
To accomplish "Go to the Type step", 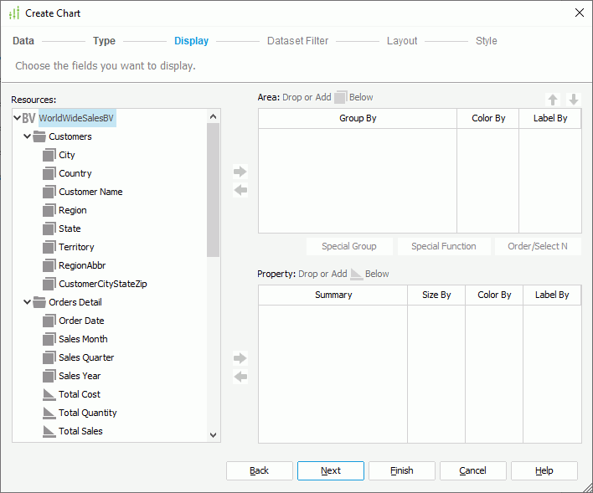I will click(104, 41).
